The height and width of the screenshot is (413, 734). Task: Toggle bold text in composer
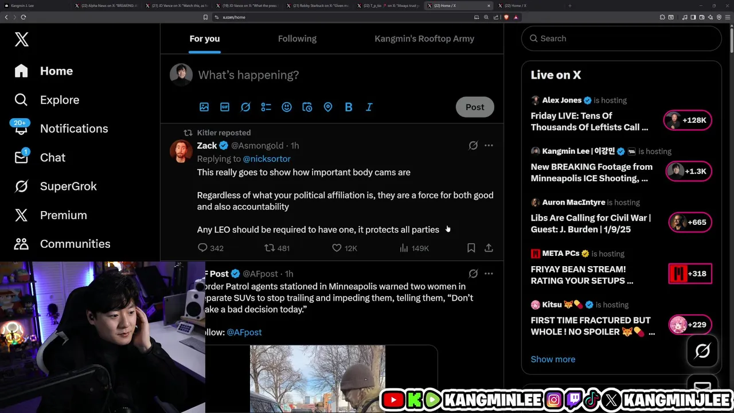(349, 107)
